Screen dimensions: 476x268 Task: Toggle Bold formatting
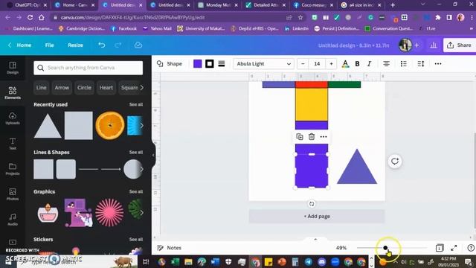357,64
